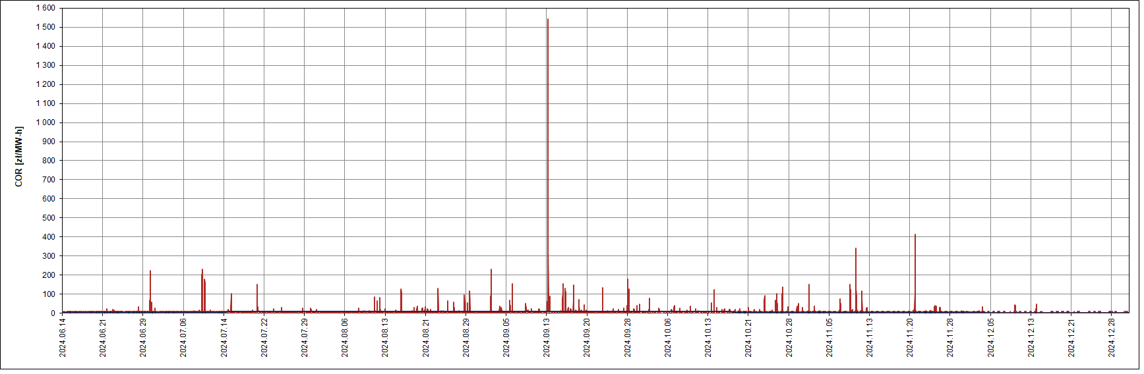1144x374 pixels.
Task: Click the 900 y-axis value
Action: [x=49, y=142]
